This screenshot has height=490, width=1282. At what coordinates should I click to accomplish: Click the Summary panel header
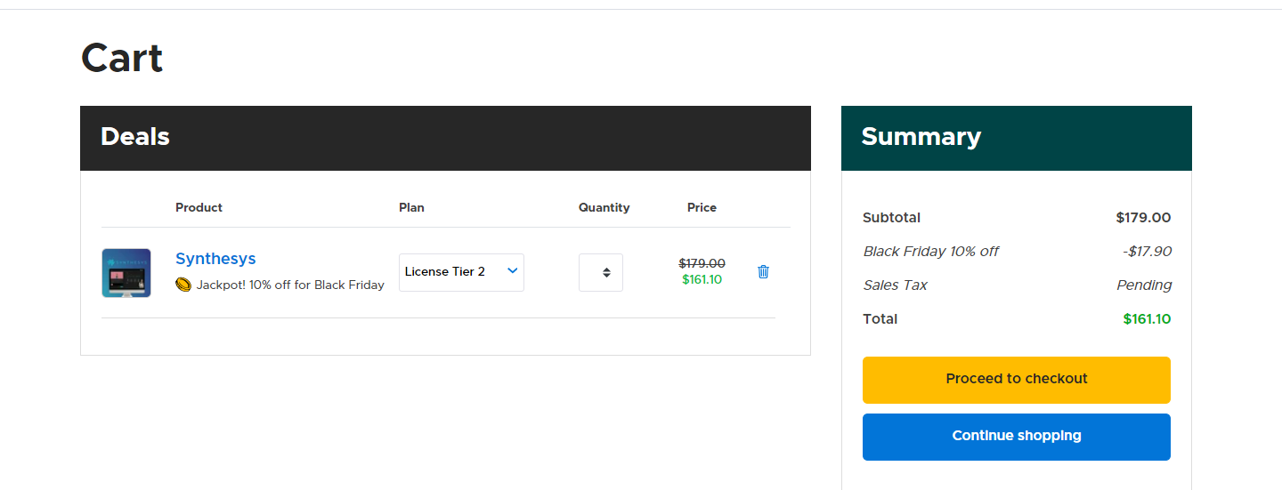coord(921,137)
